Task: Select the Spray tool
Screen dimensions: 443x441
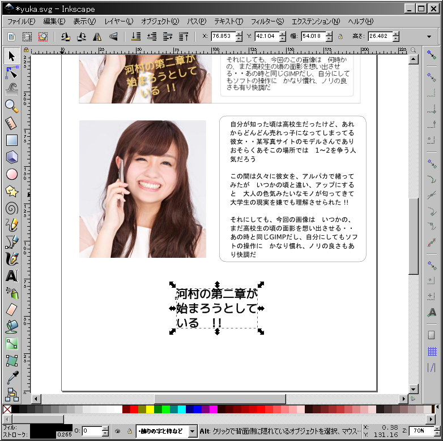Action: 11,293
